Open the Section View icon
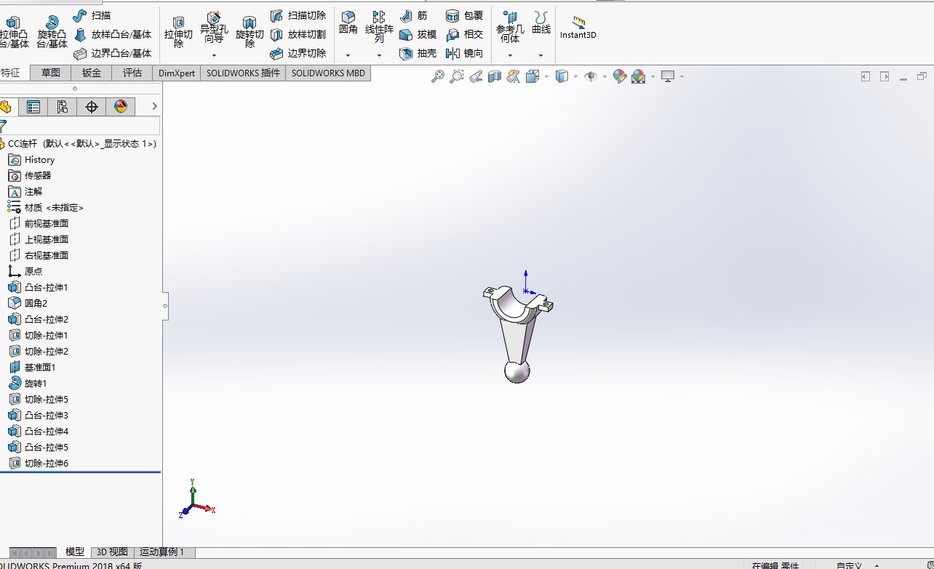This screenshot has width=934, height=569. click(495, 76)
